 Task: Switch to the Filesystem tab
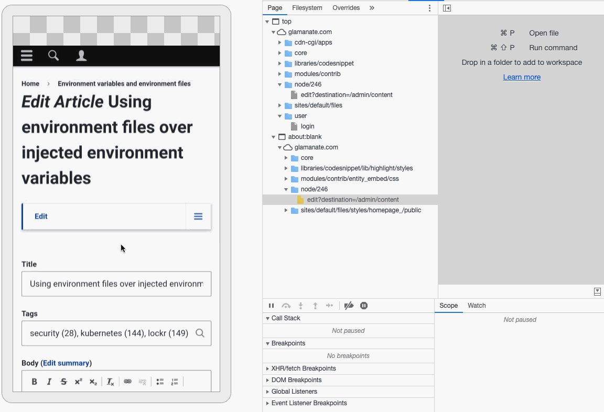[x=307, y=8]
